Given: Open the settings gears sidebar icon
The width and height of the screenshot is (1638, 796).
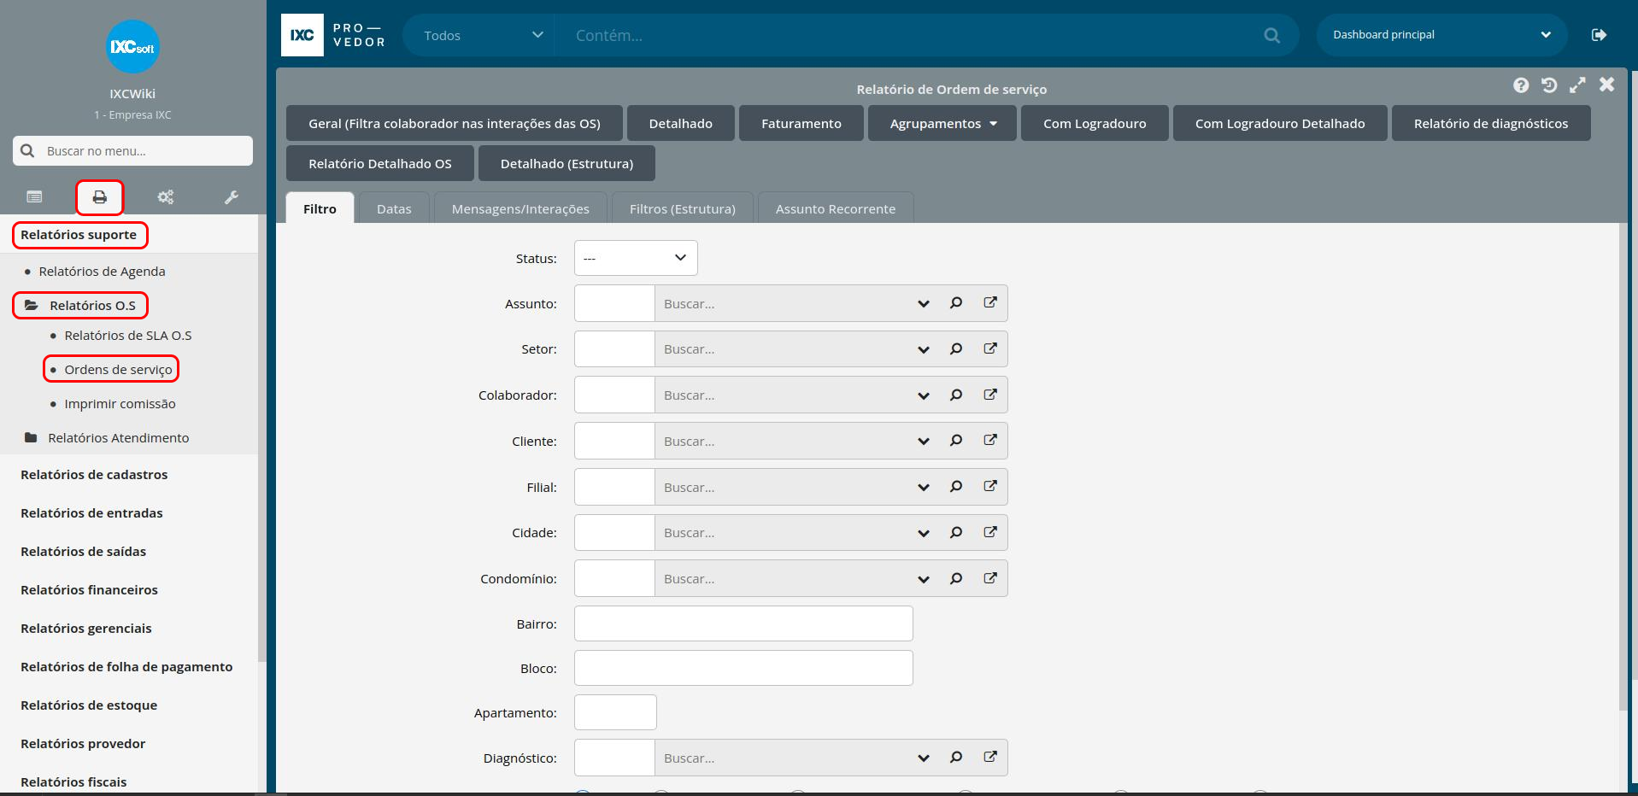Looking at the screenshot, I should coord(166,197).
